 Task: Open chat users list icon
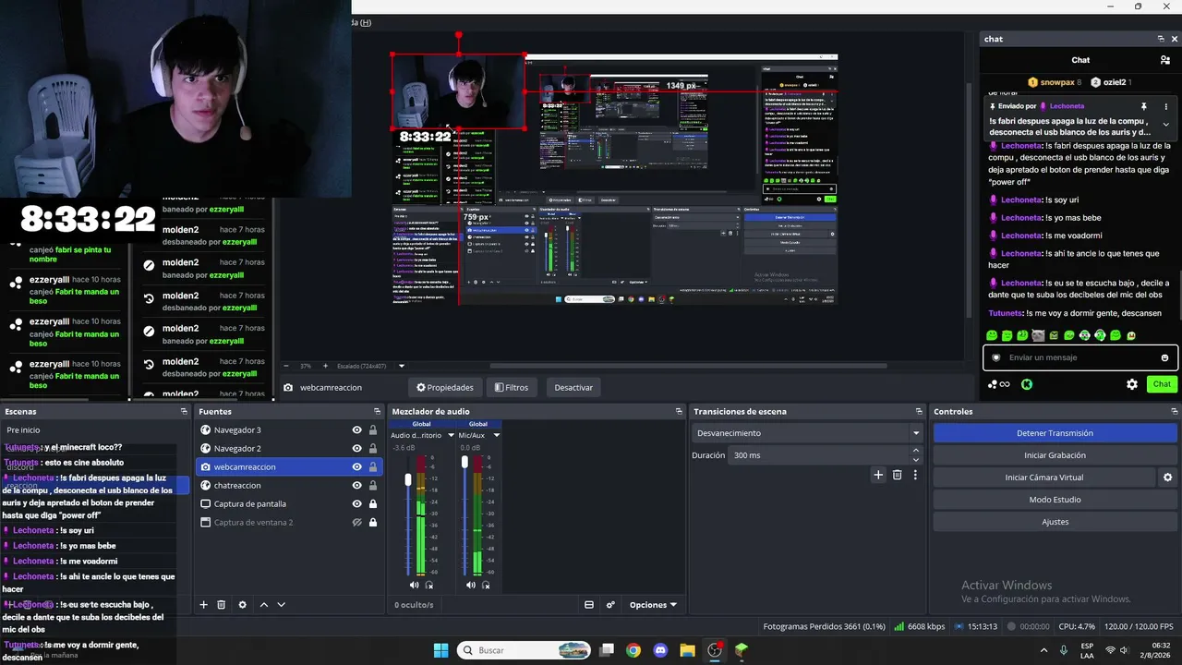1165,60
